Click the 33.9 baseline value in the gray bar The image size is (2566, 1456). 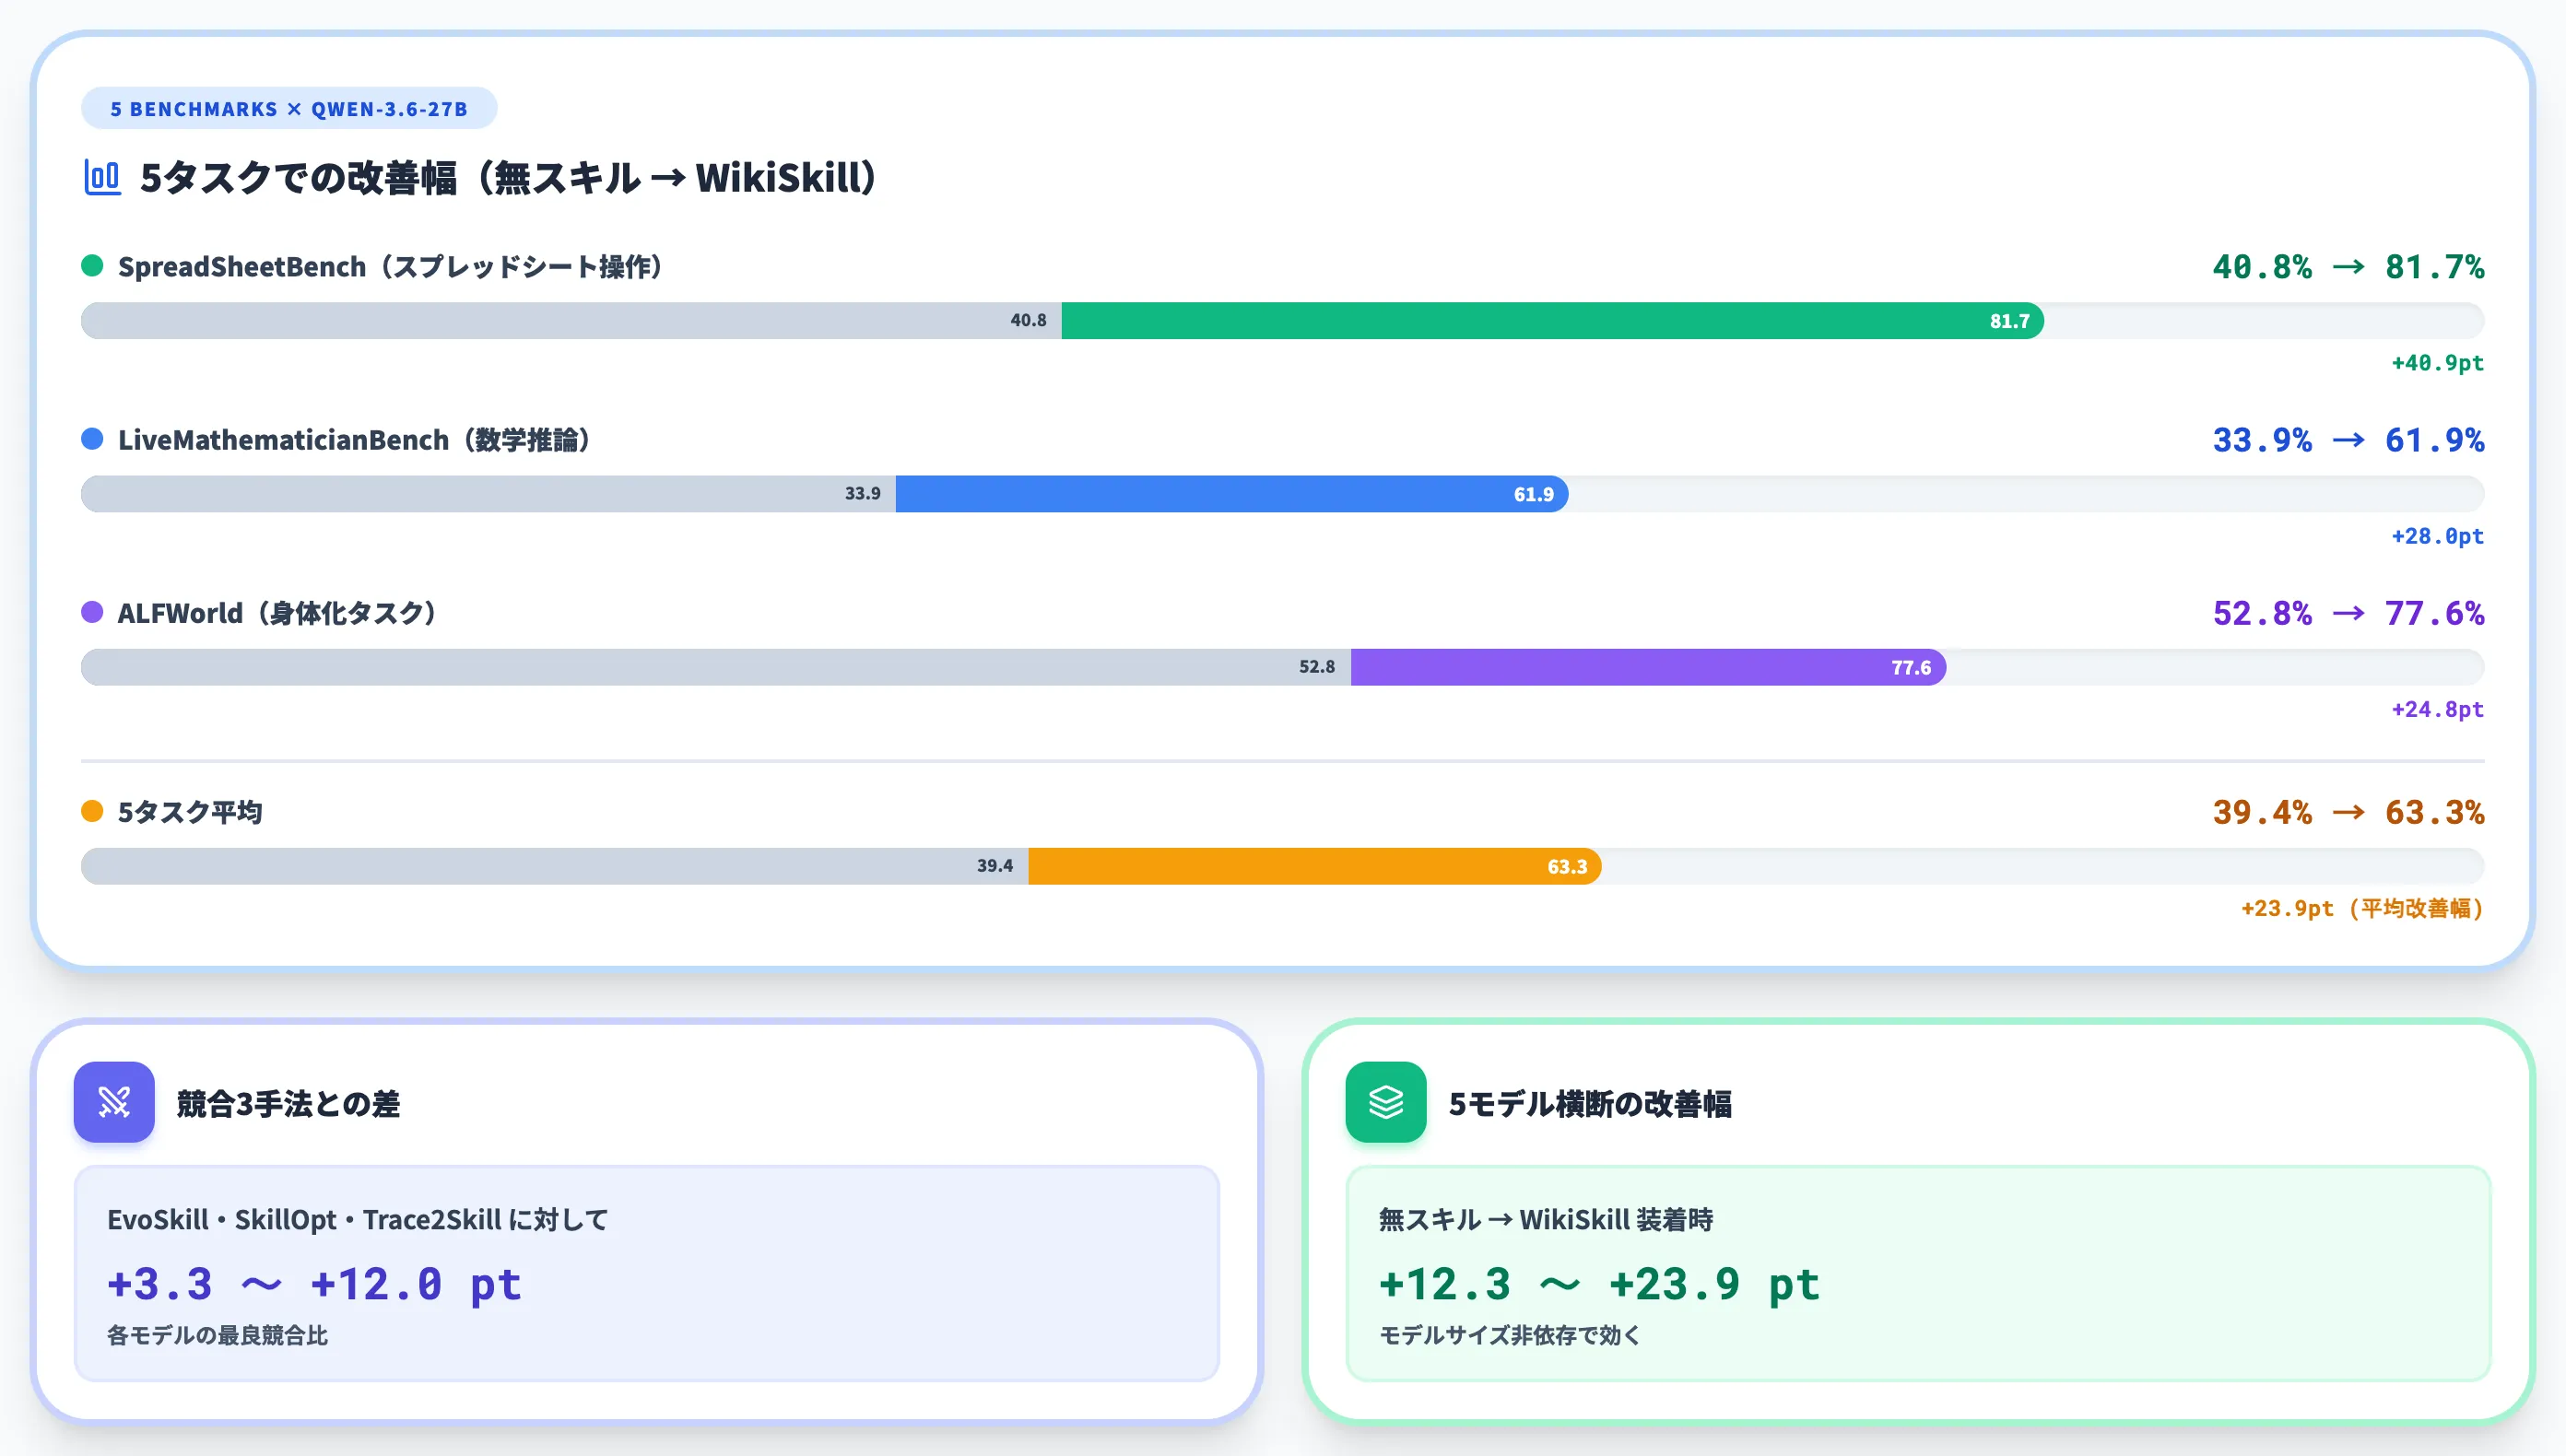coord(862,493)
